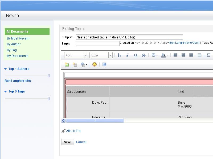The width and height of the screenshot is (213, 159).
Task: Click the Attach File link
Action: [x=73, y=131]
